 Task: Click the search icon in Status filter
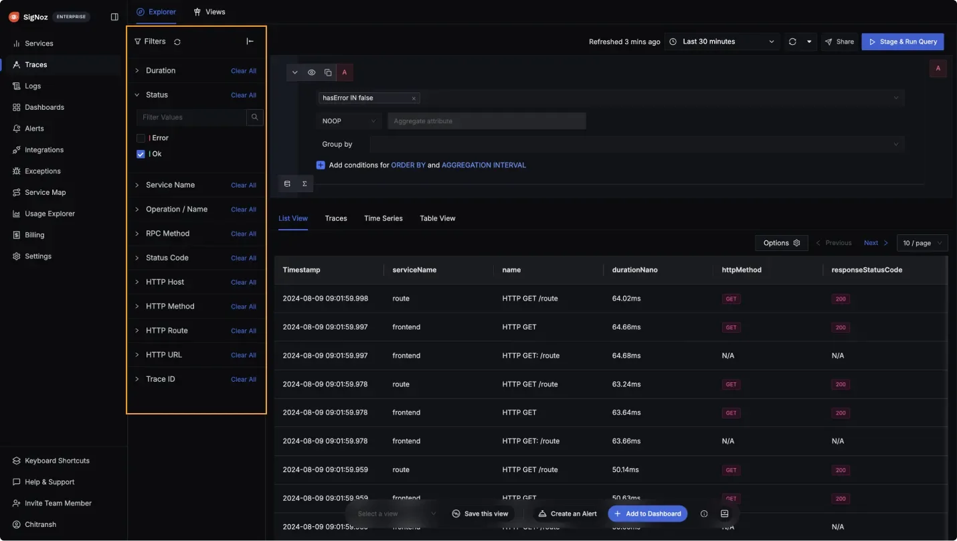(x=255, y=117)
